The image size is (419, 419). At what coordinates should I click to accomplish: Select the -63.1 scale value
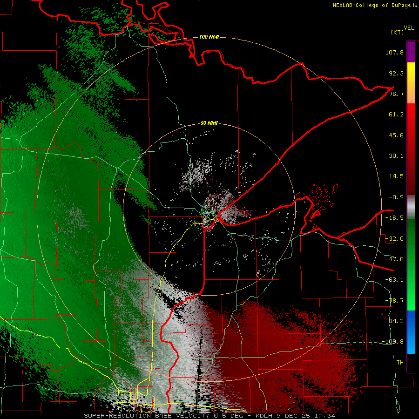pyautogui.click(x=394, y=280)
